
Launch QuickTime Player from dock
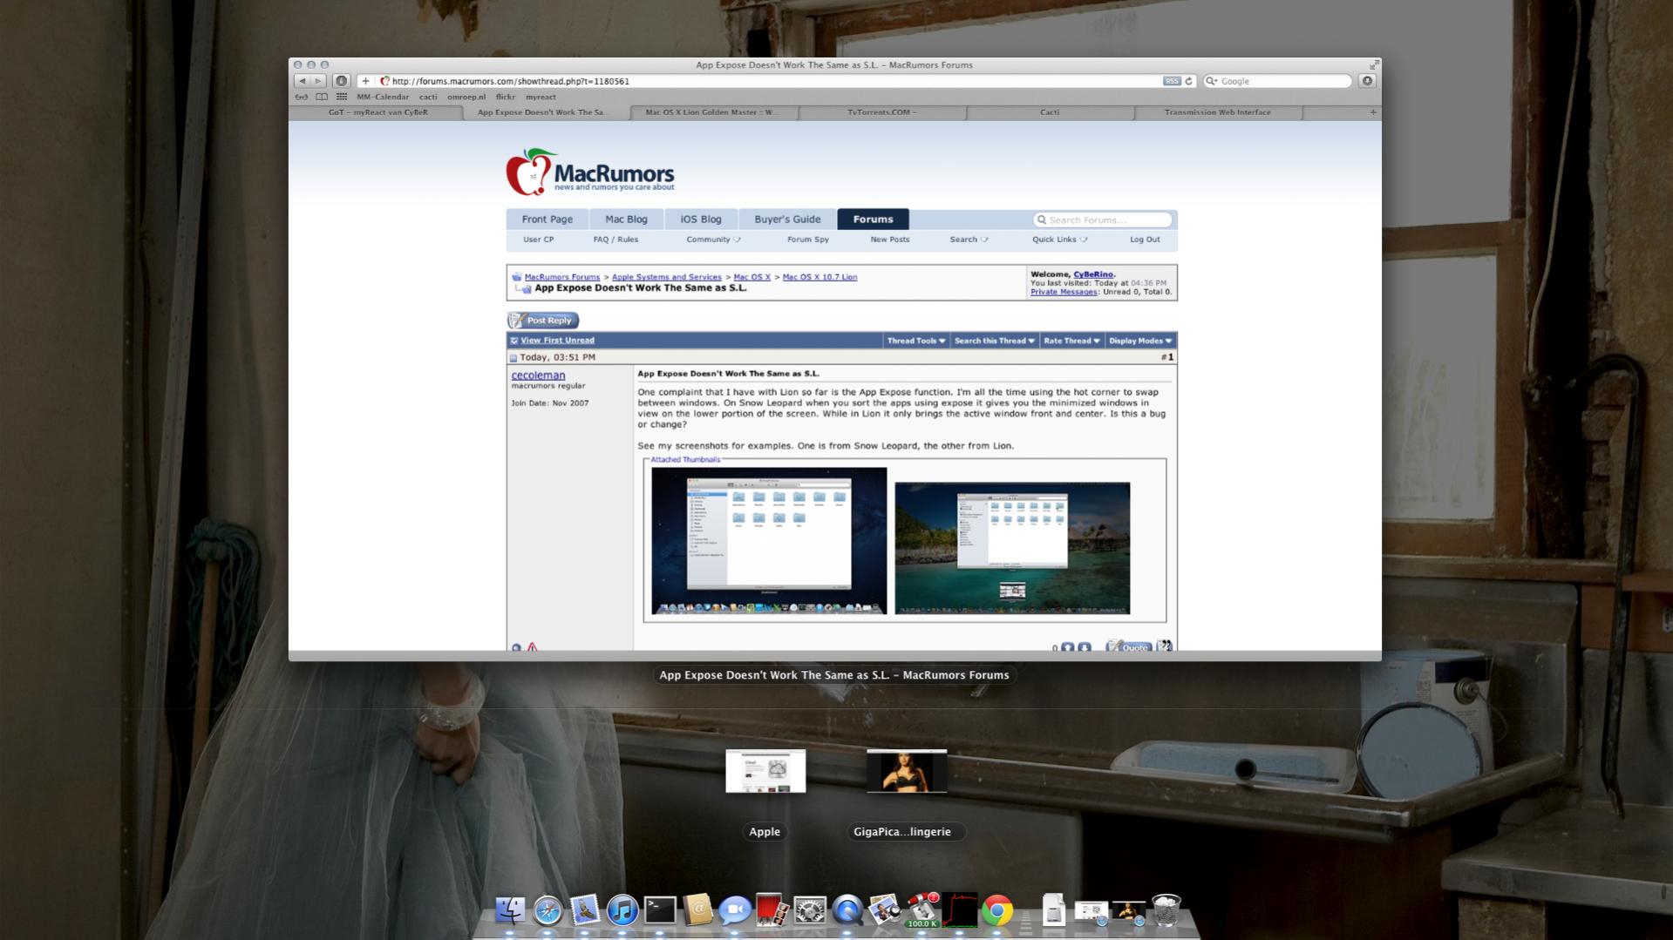tap(847, 910)
